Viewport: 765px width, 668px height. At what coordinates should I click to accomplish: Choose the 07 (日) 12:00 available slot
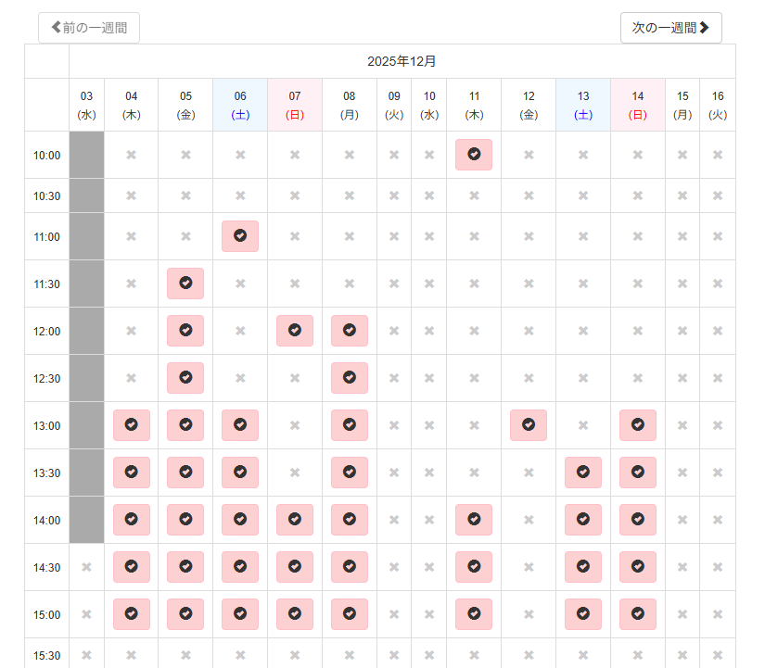click(295, 331)
